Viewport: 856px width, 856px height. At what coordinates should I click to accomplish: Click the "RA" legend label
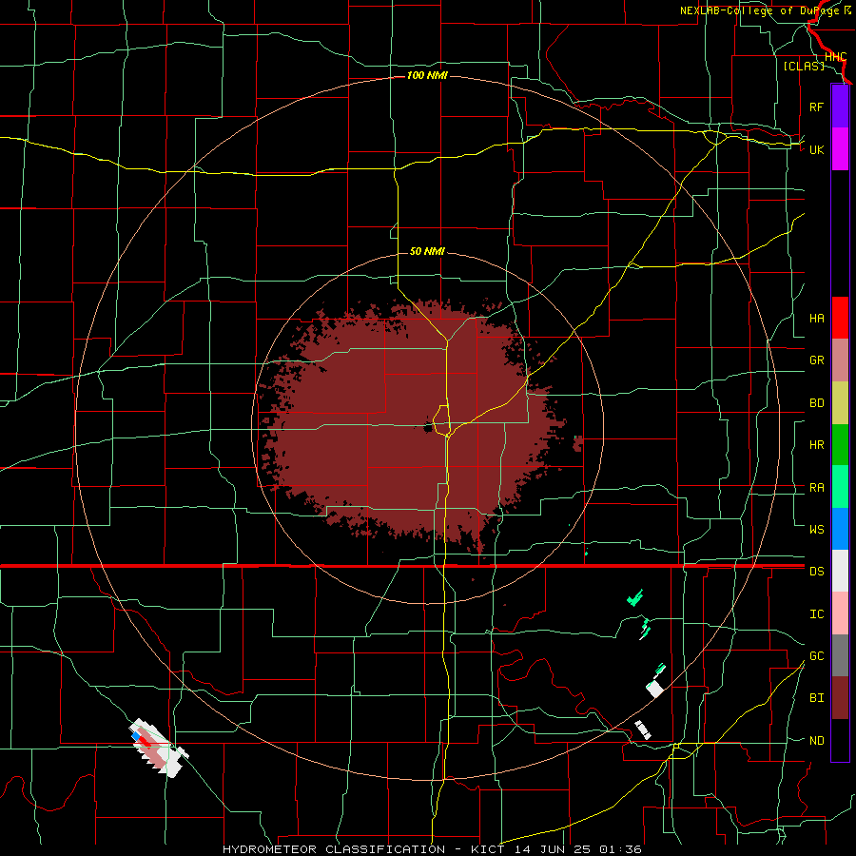coord(816,488)
